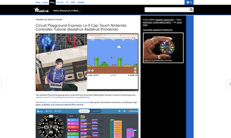Open the NINTENDO tag link

coord(148,22)
